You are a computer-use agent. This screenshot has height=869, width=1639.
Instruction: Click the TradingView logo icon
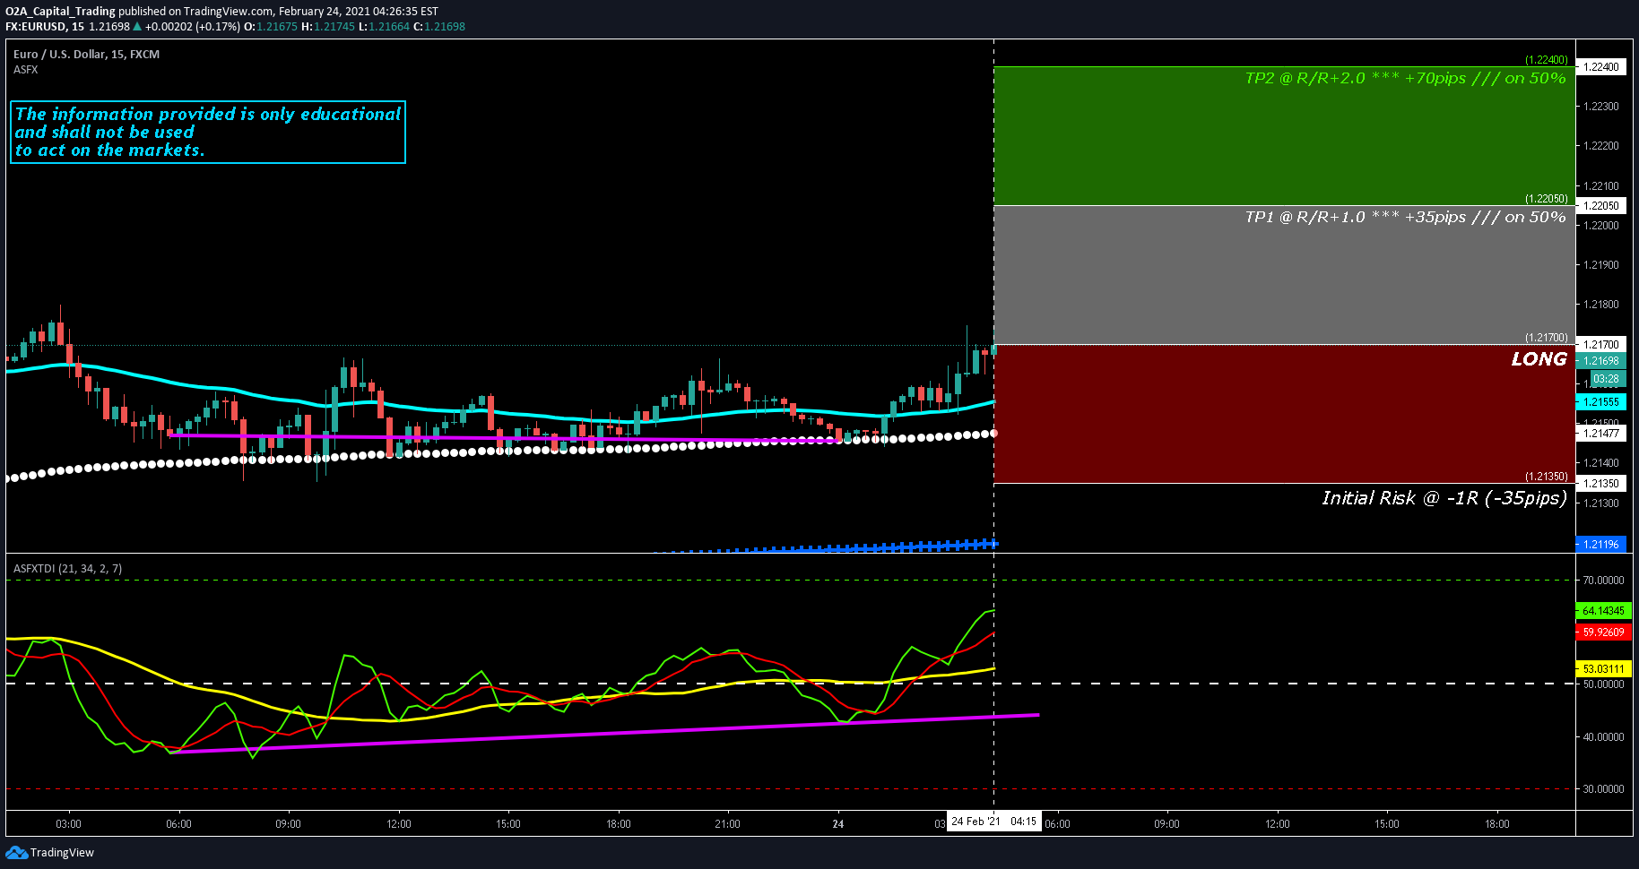point(16,852)
